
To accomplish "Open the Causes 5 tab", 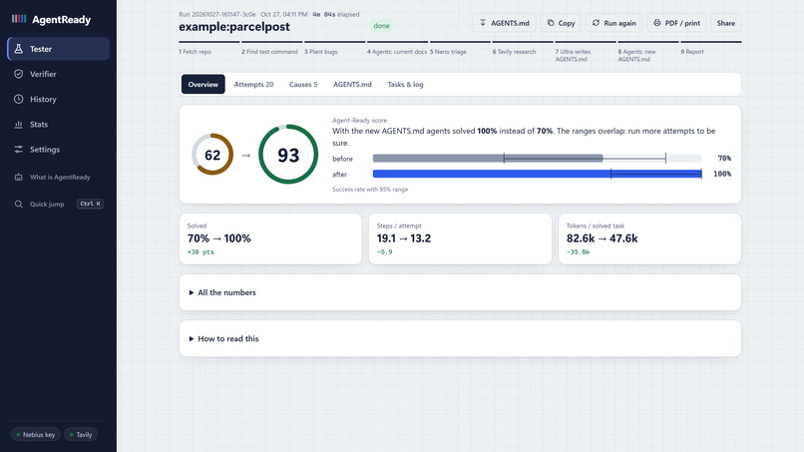I will pos(303,84).
